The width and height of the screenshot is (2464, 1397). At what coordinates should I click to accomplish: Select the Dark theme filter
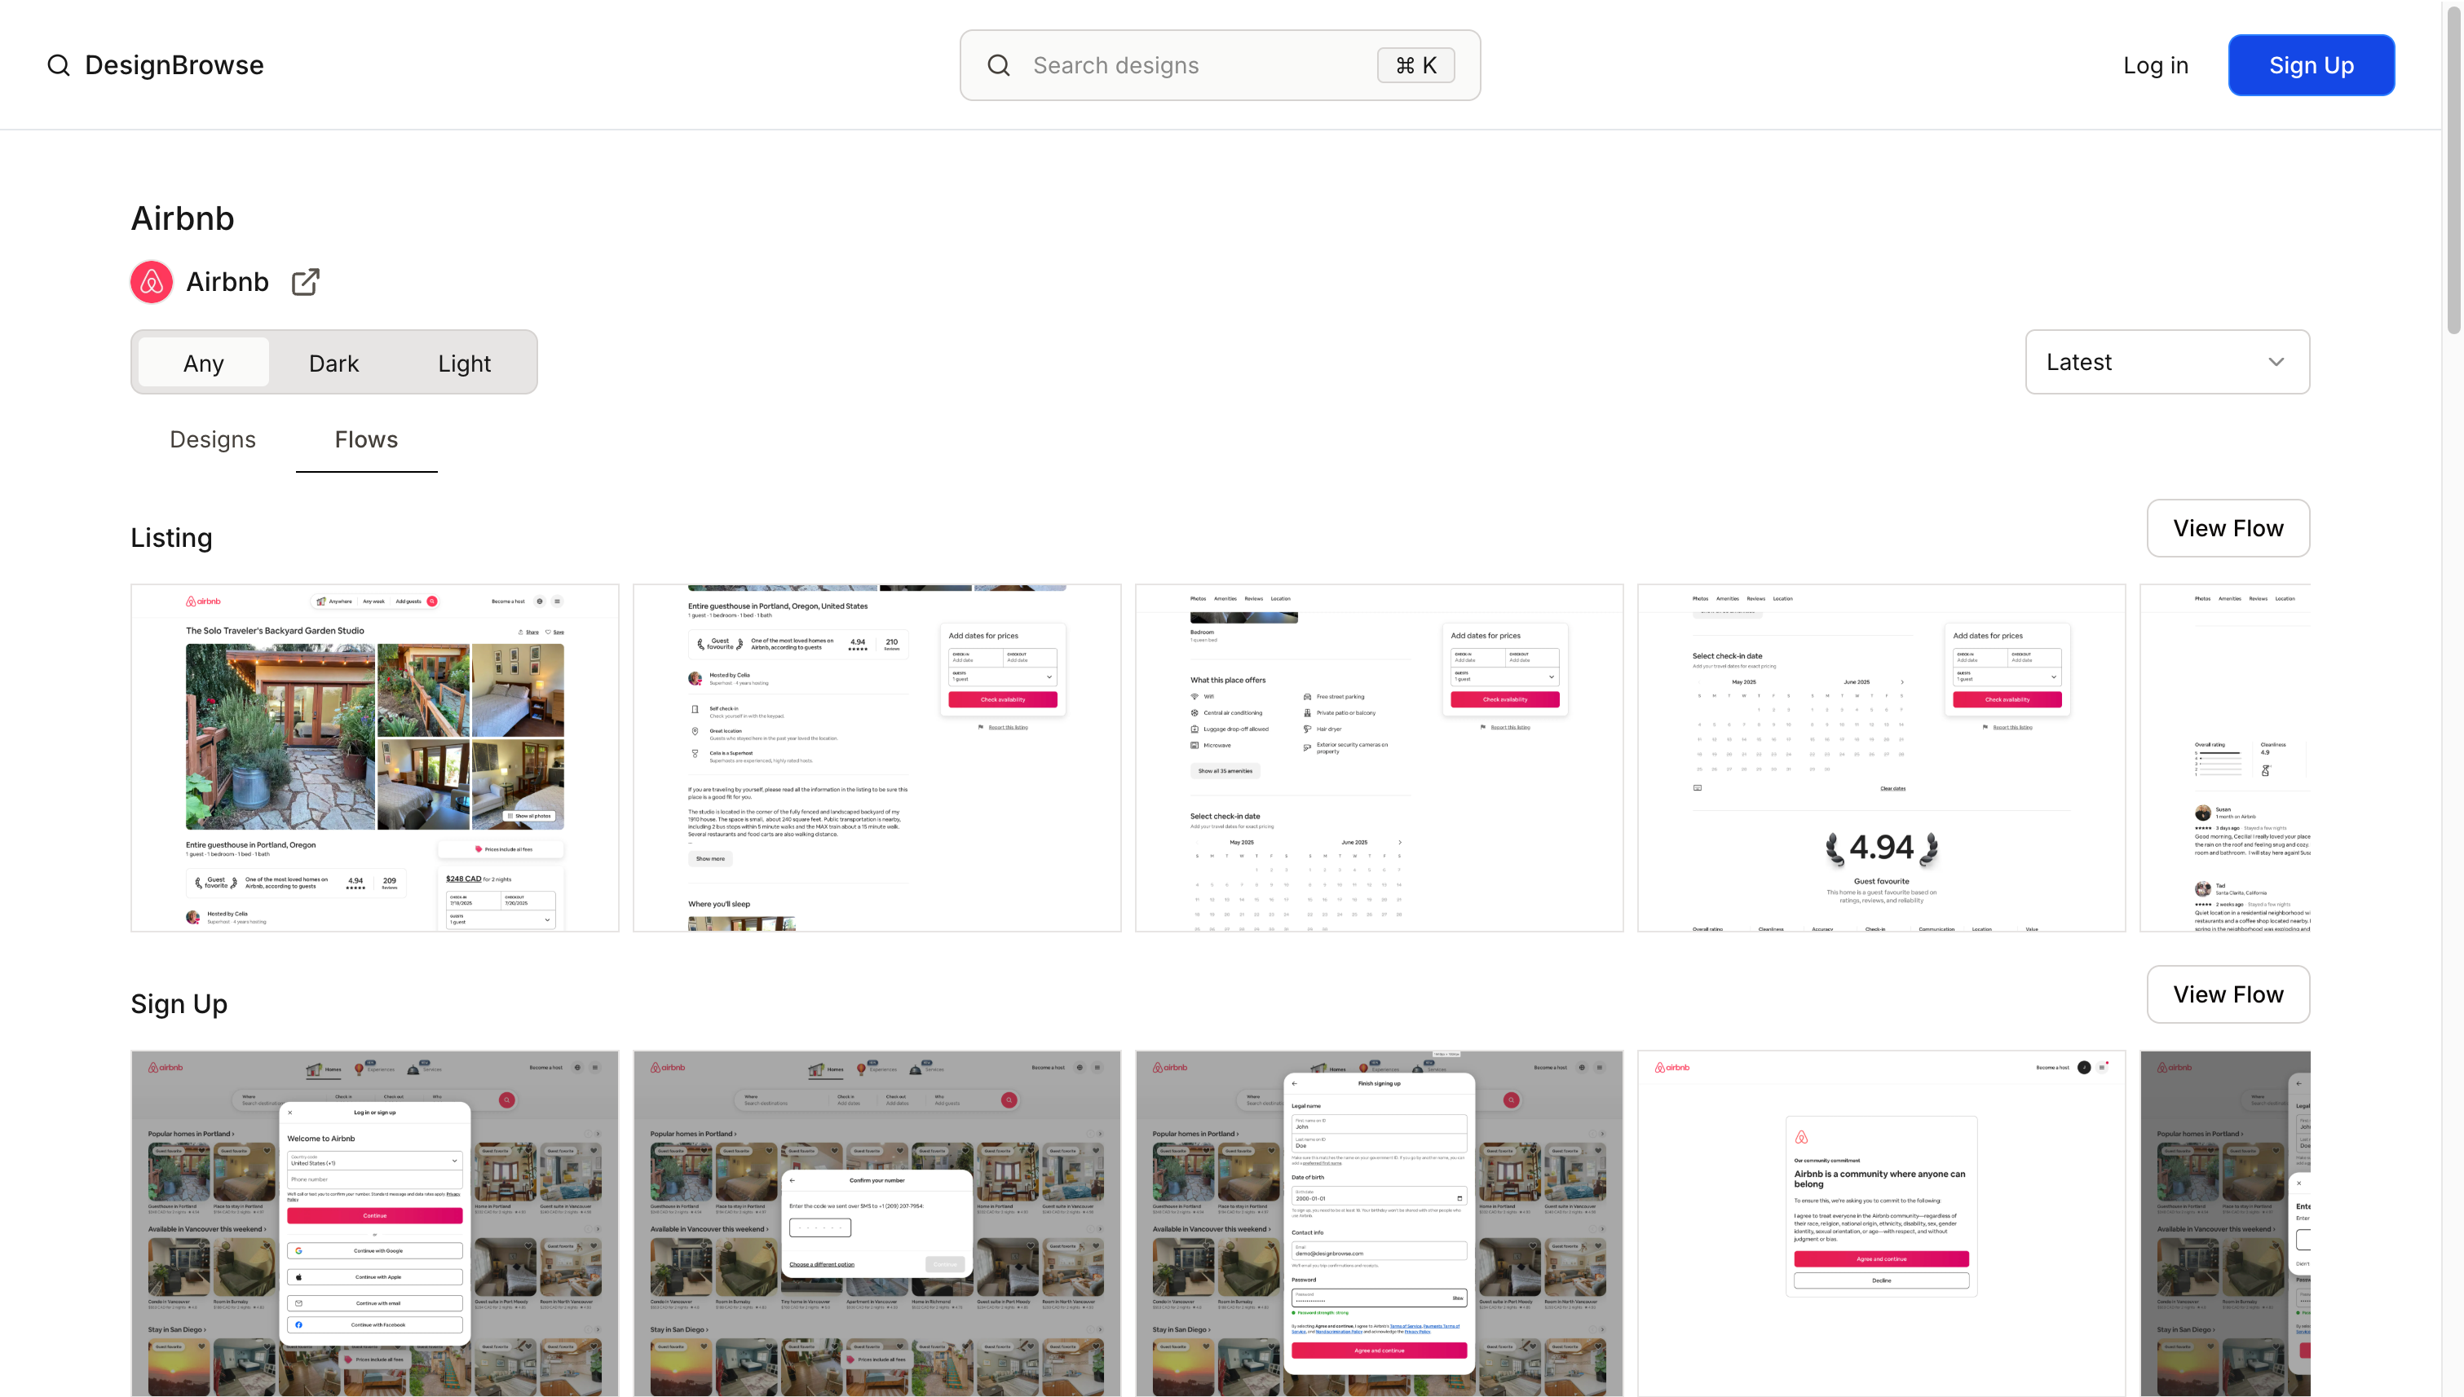click(x=334, y=363)
